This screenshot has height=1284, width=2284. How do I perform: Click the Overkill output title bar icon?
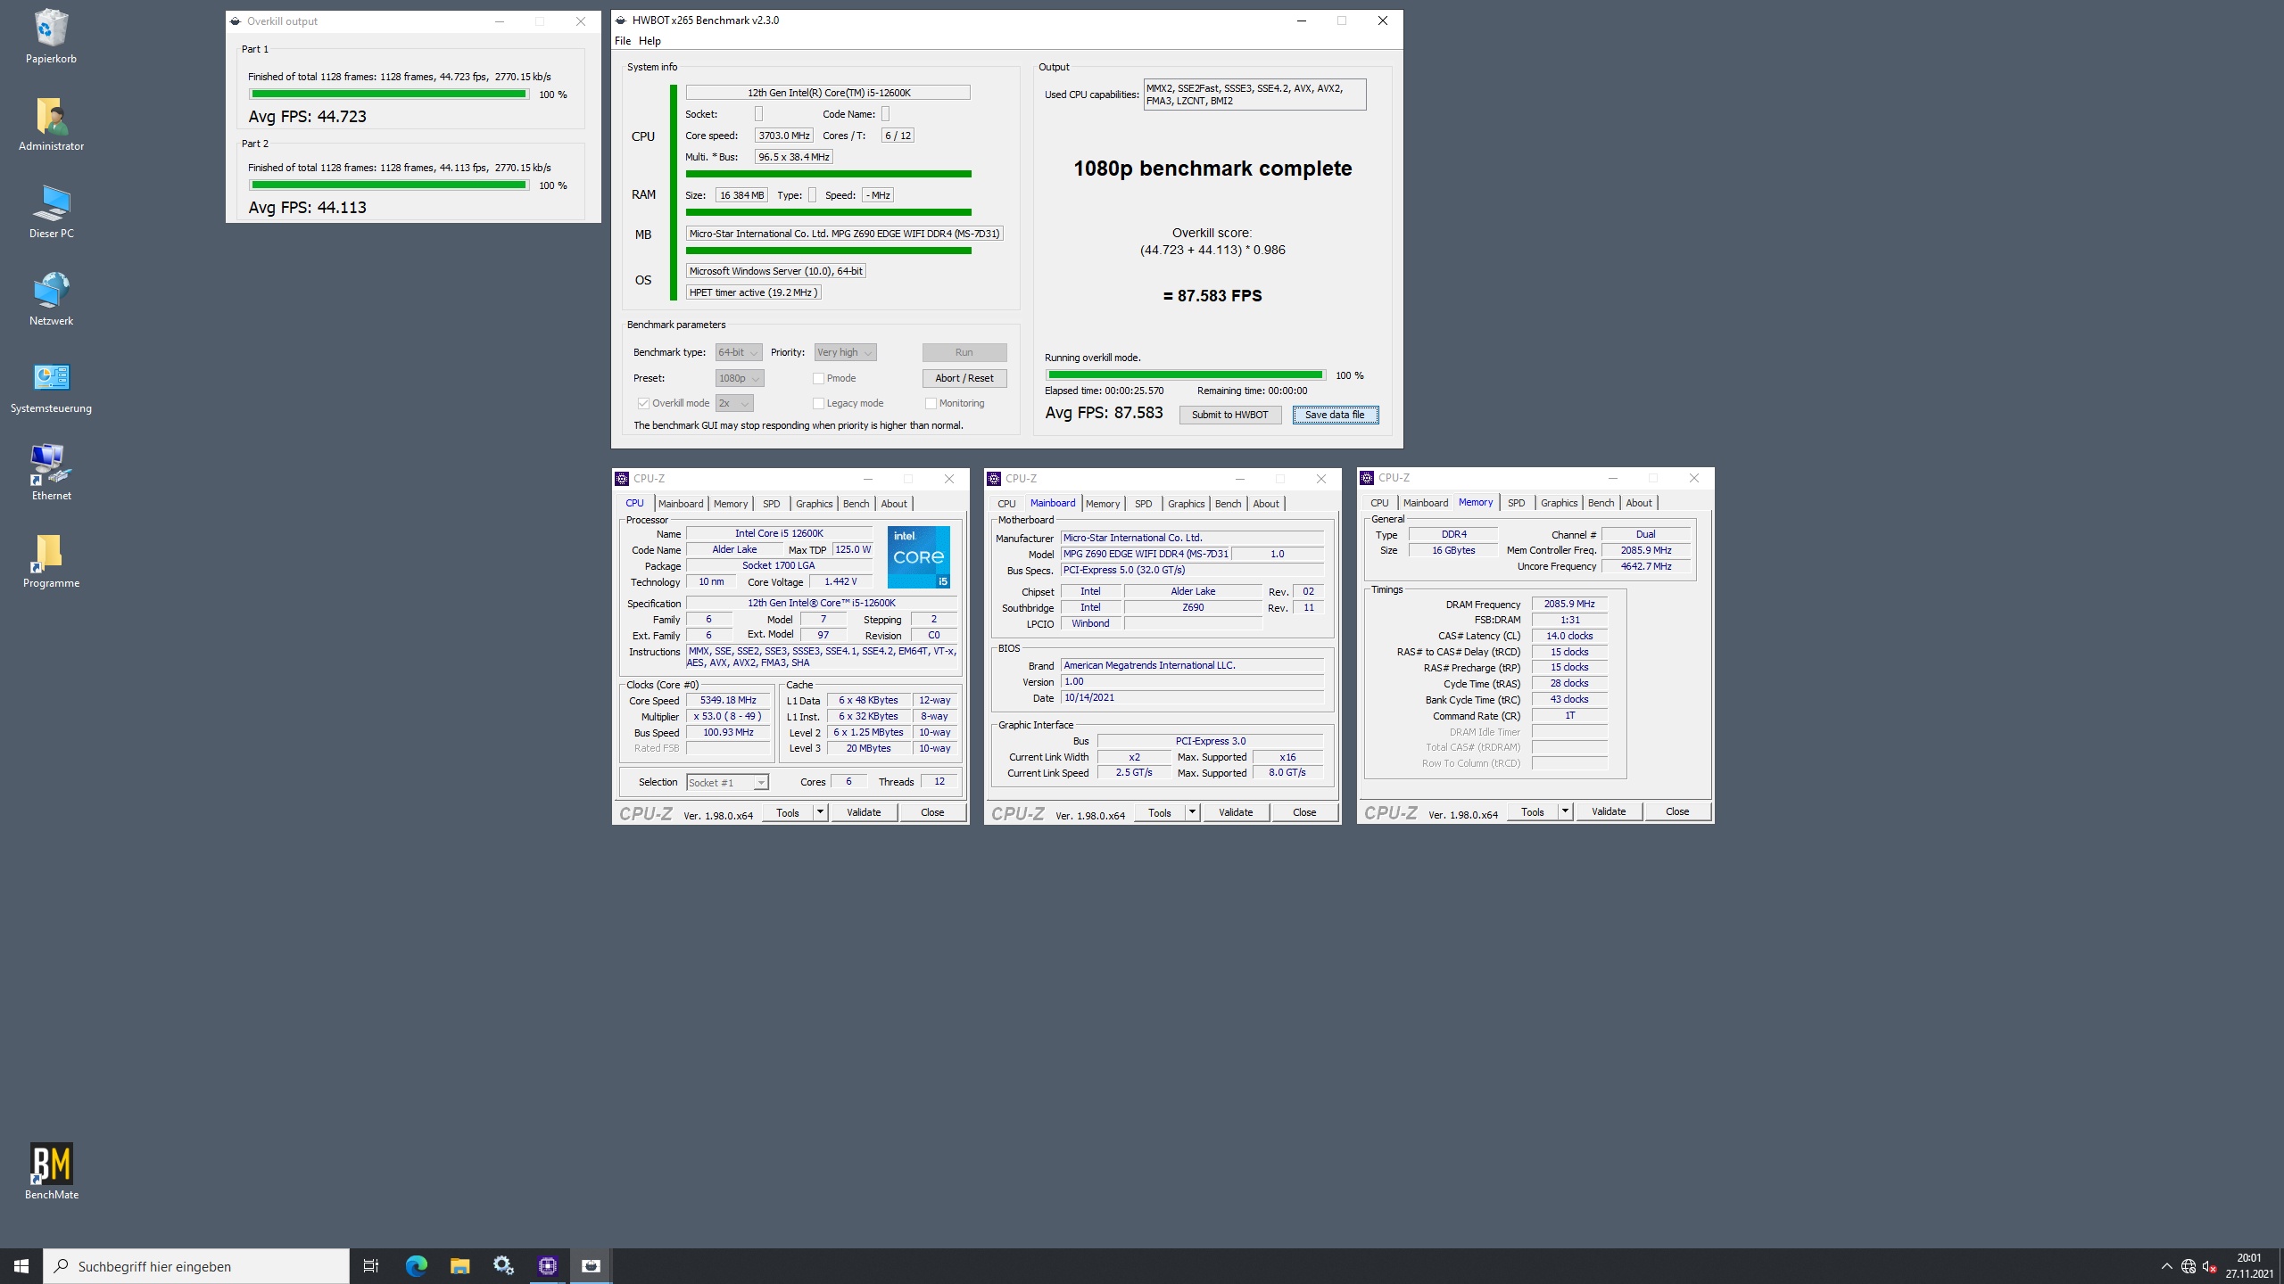236,21
